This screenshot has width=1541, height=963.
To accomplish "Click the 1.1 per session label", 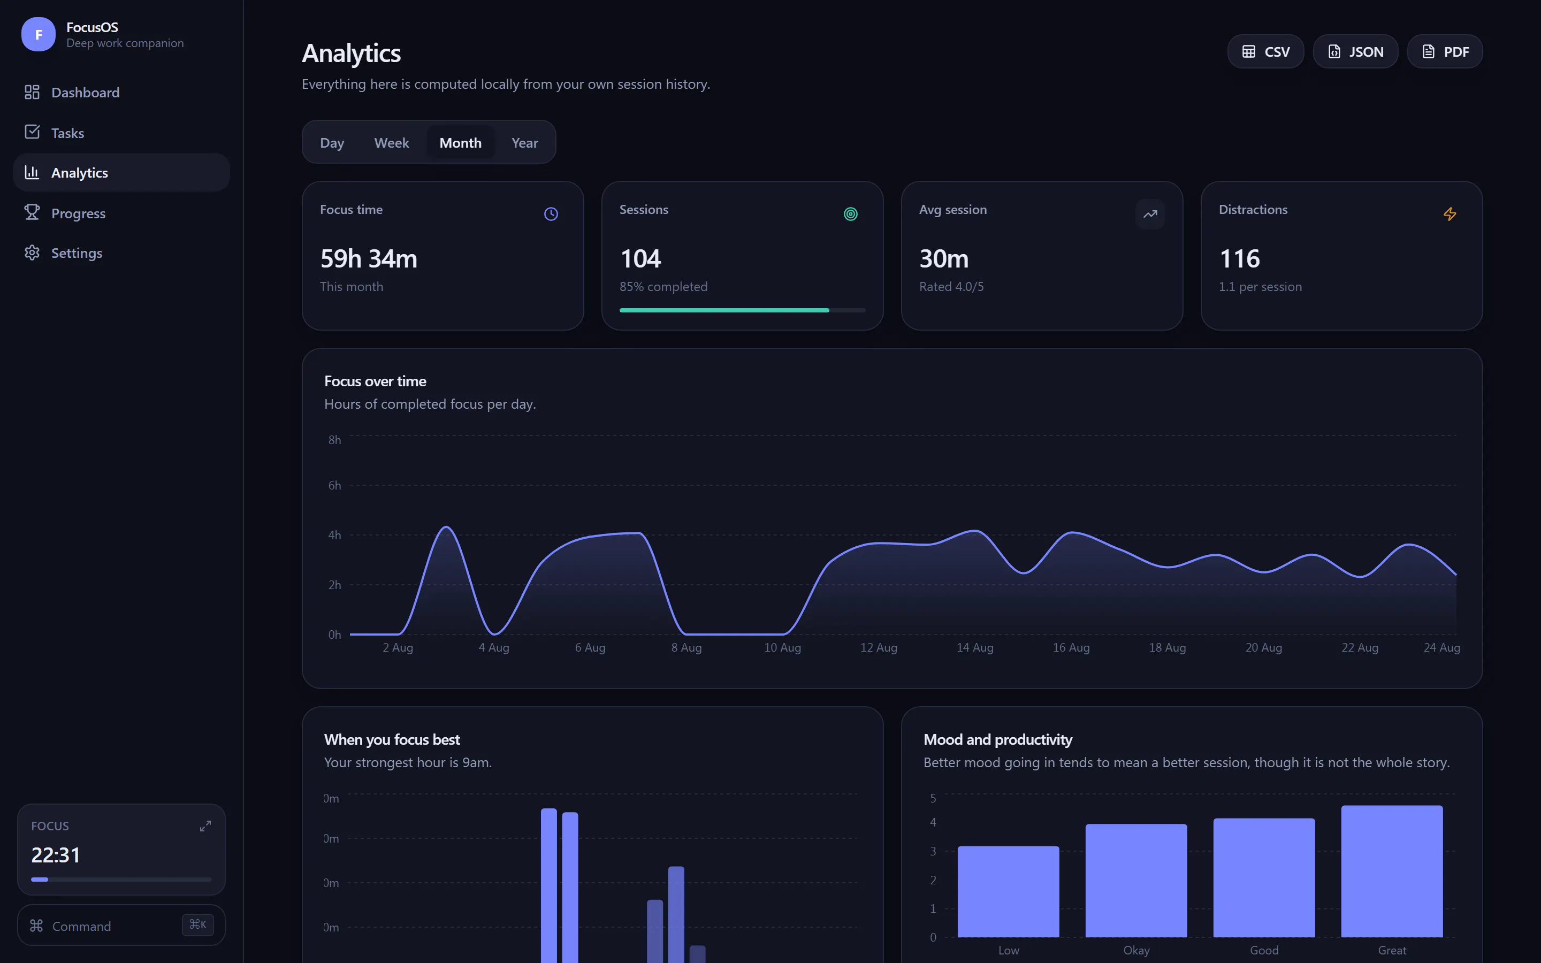I will [1260, 287].
